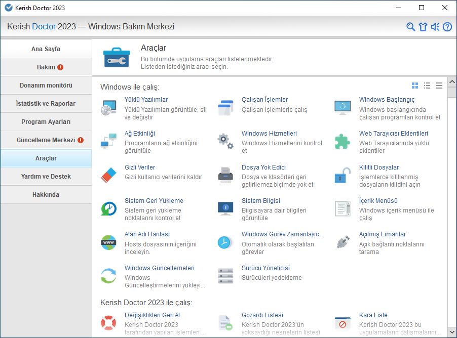Switch to large icons grid view

[415, 86]
